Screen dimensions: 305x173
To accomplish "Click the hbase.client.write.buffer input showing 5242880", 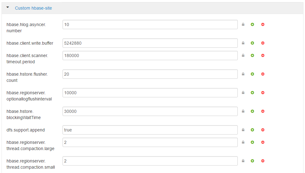I will click(150, 43).
